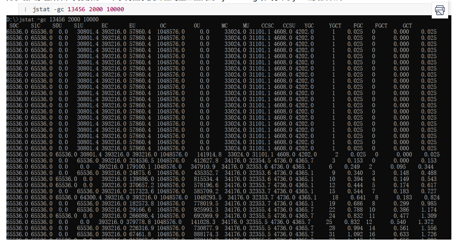The height and width of the screenshot is (244, 457).
Task: Click the FGCT value 0.477
Action: tap(401, 216)
